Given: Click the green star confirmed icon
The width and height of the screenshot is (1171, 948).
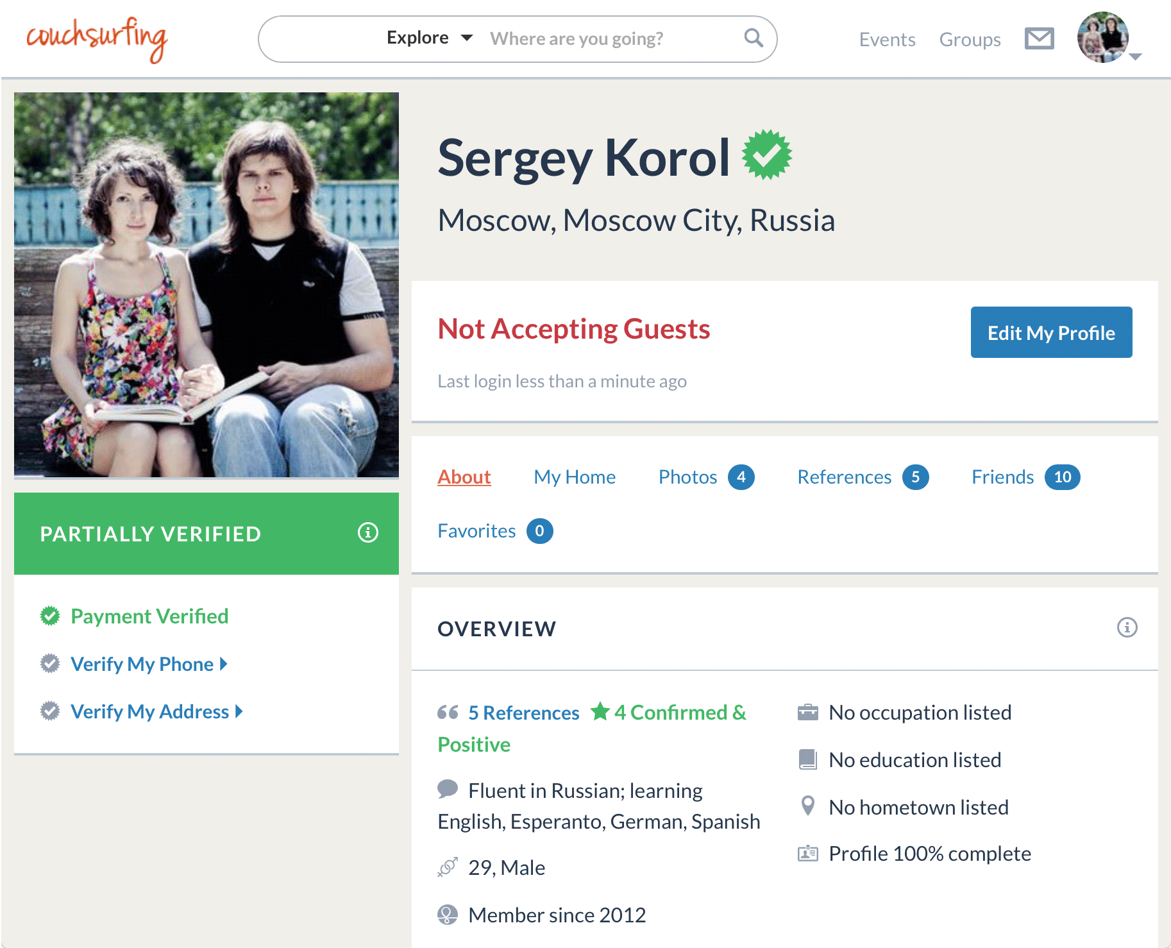Looking at the screenshot, I should coord(600,711).
